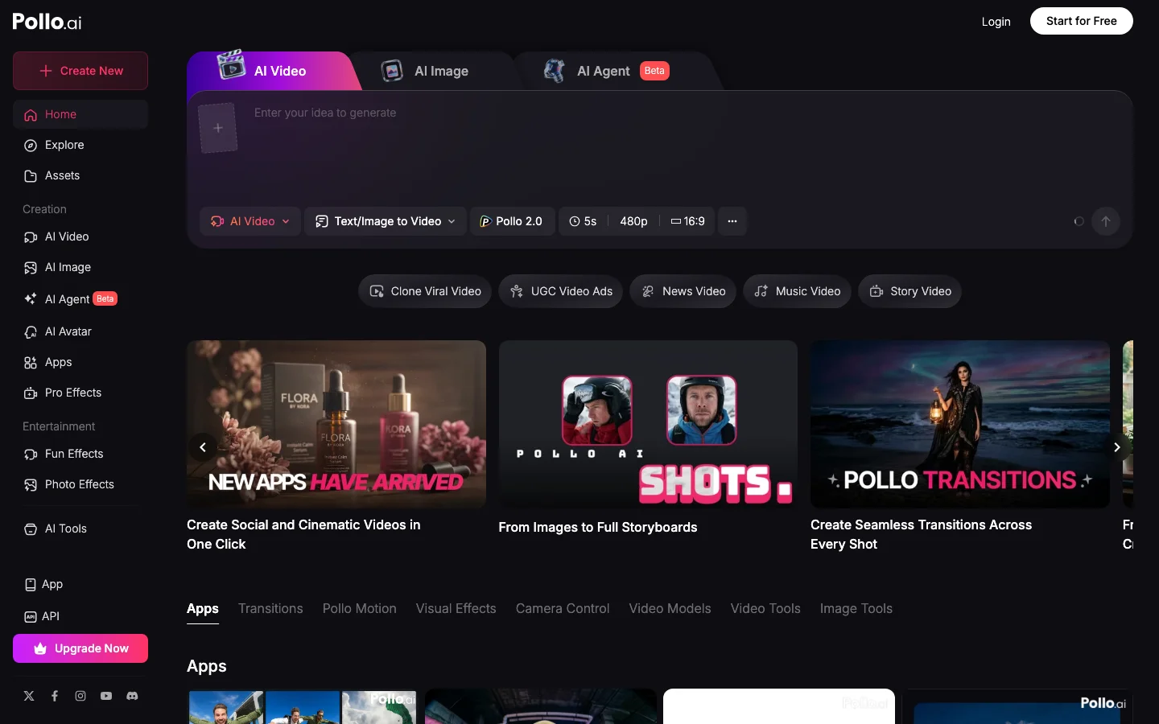Switch to the AI Agent Beta tab

pyautogui.click(x=603, y=71)
